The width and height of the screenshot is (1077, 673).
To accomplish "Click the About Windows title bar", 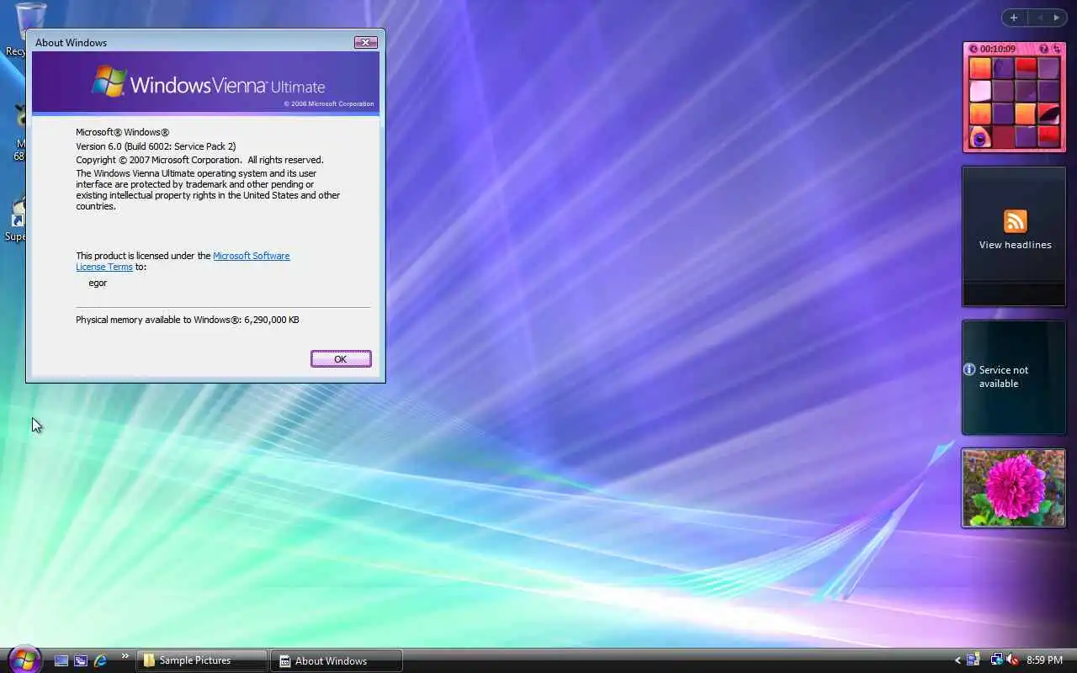I will point(194,42).
